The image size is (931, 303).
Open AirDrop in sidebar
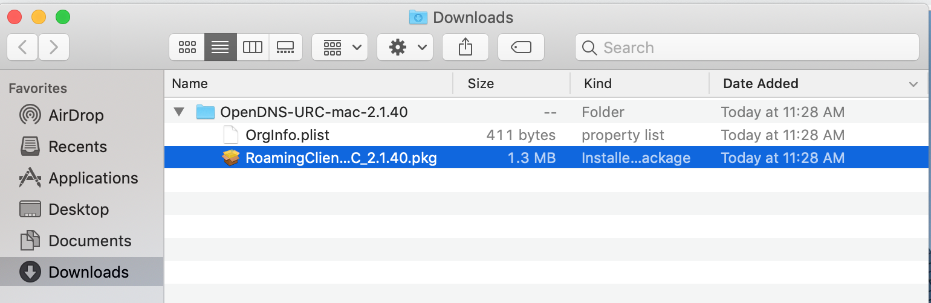coord(76,115)
